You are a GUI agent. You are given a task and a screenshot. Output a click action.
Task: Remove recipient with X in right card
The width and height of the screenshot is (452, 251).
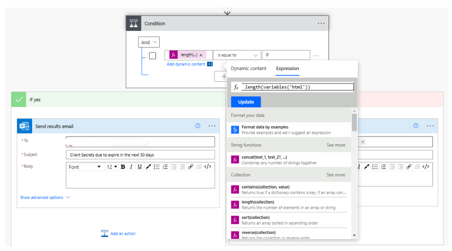pyautogui.click(x=363, y=142)
